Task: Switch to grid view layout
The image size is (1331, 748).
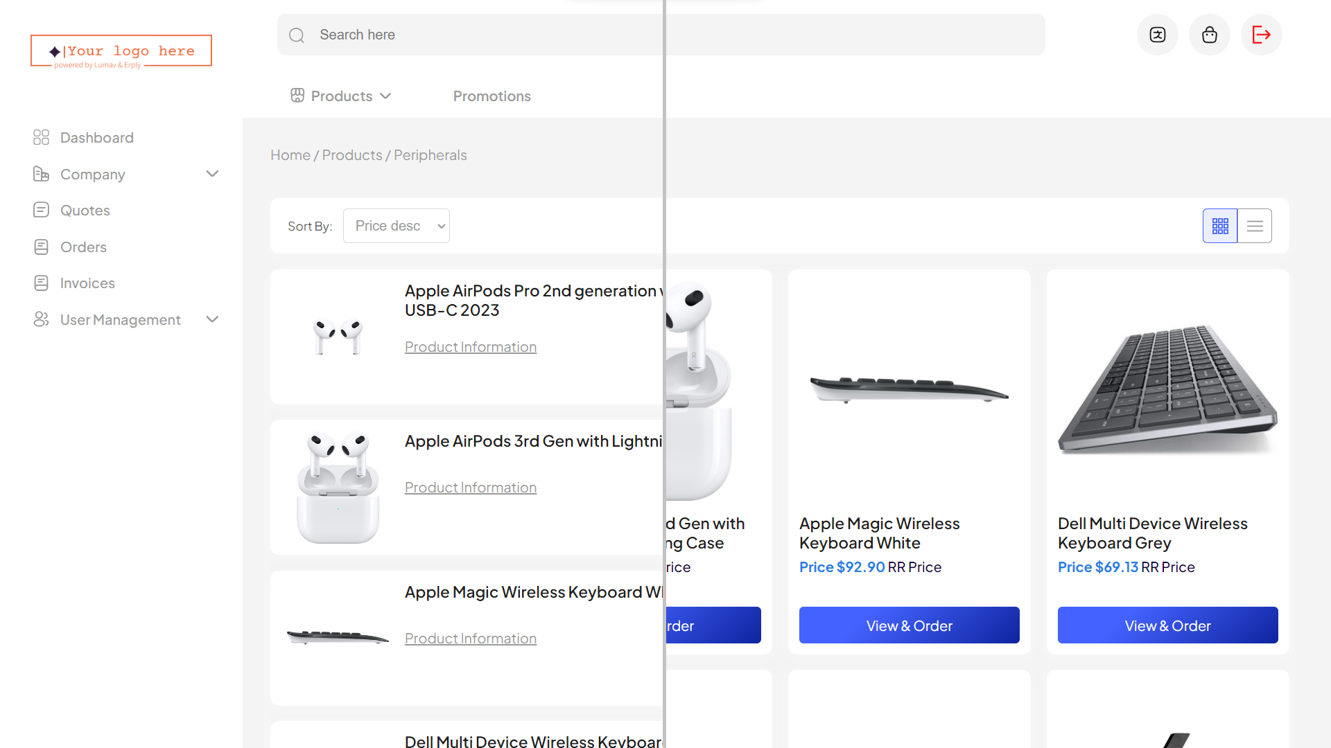Action: (1219, 226)
